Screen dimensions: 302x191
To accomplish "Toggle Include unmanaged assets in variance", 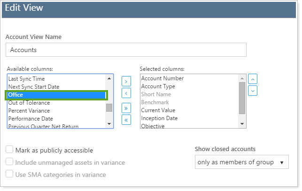I will point(9,162).
